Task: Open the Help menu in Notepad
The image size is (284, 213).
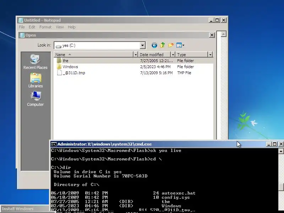Action: tap(72, 27)
